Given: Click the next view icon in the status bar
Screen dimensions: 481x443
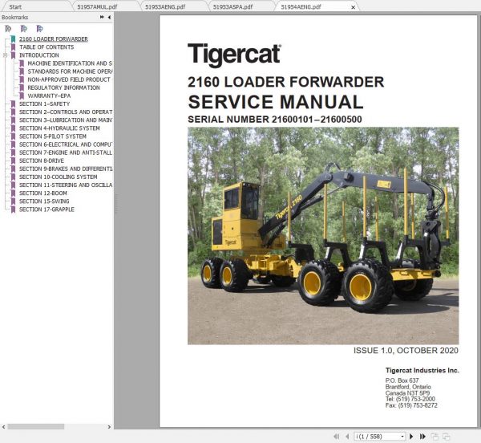Looking at the screenshot, I should [x=447, y=437].
